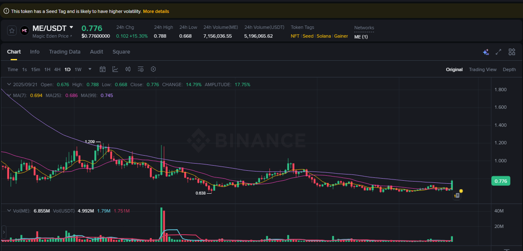Open the widgets grid panel
Image resolution: width=523 pixels, height=251 pixels.
[512, 52]
